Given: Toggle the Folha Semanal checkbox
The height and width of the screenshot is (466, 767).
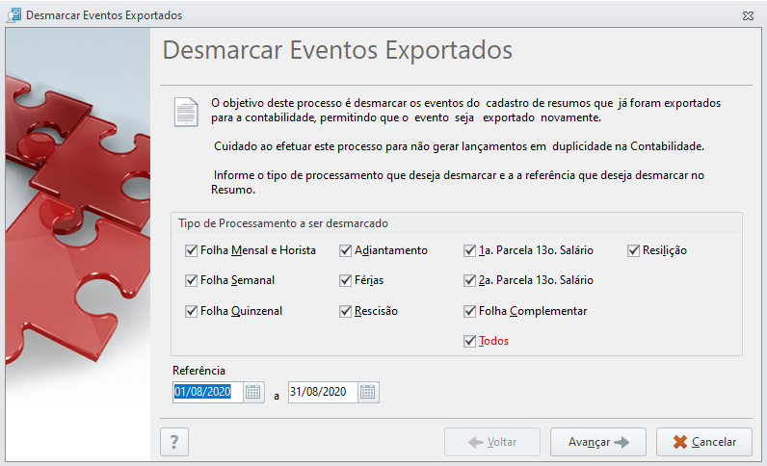Looking at the screenshot, I should (x=191, y=281).
